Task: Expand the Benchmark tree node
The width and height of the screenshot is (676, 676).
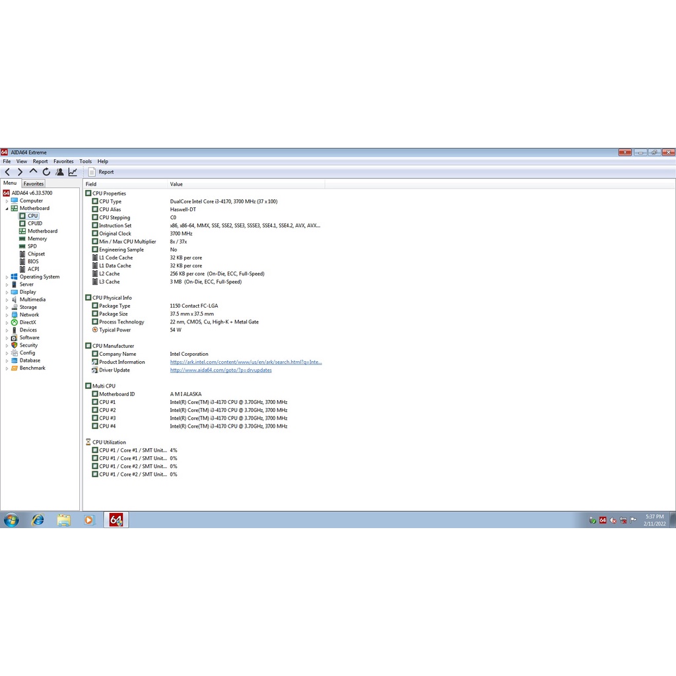Action: 7,368
